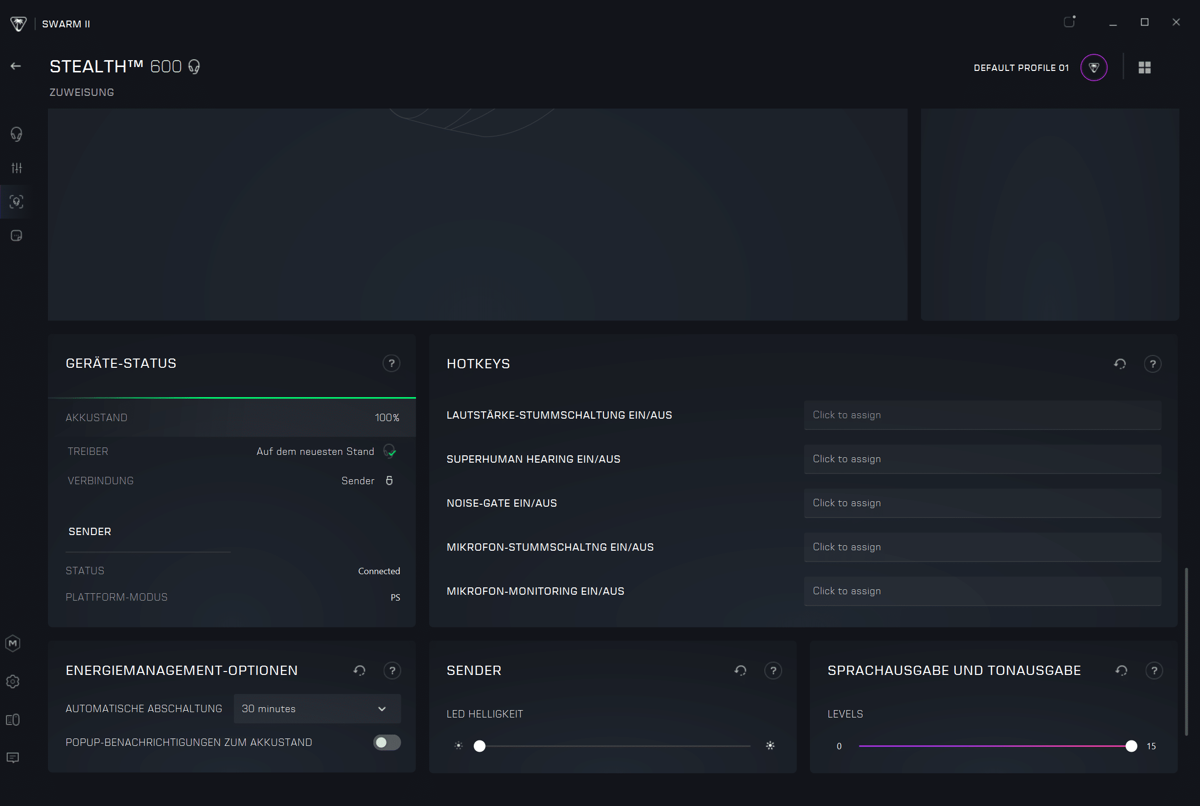Expand the Automatische Abschaltung dropdown

point(317,709)
